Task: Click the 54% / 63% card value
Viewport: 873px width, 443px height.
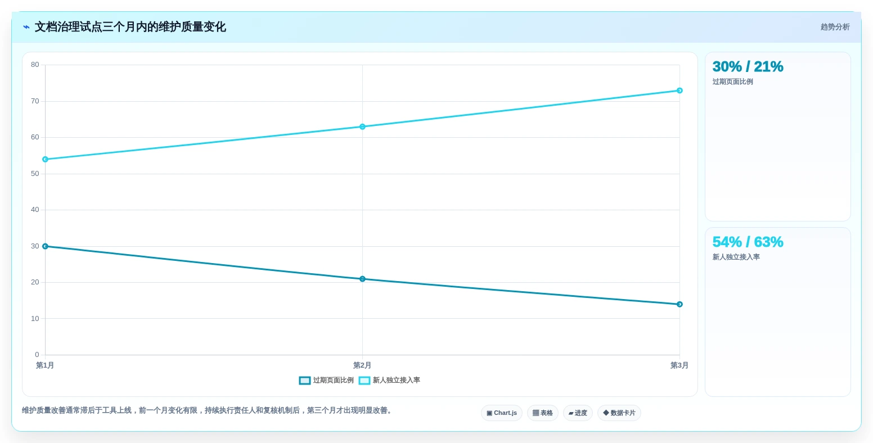Action: point(748,242)
